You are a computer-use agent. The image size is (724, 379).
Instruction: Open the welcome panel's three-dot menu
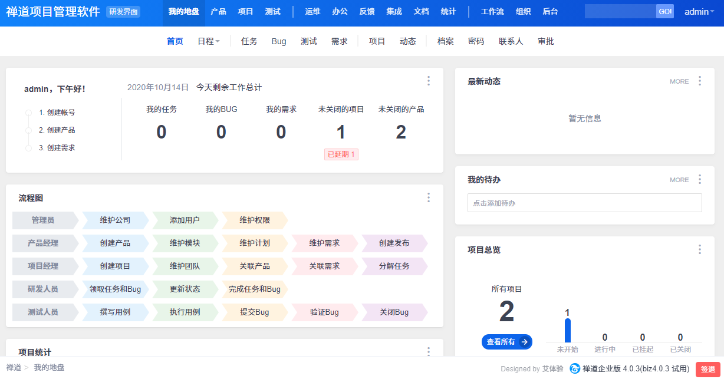[x=429, y=81]
